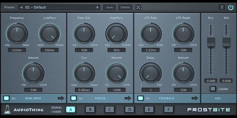Click the Ring Mod 50% amount field
The image size is (237, 118).
(x=33, y=90)
